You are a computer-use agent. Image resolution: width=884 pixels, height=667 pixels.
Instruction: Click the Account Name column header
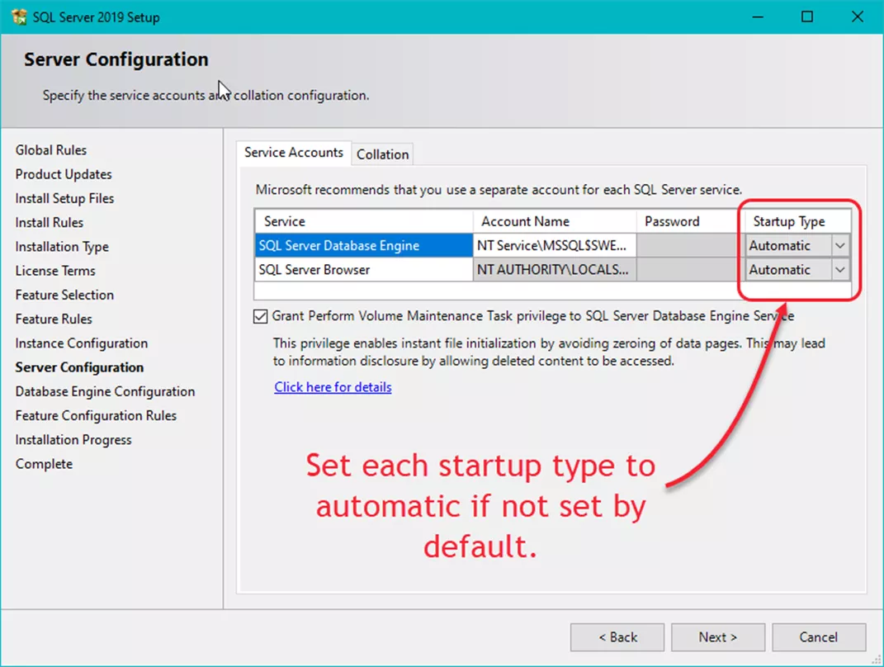tap(554, 221)
